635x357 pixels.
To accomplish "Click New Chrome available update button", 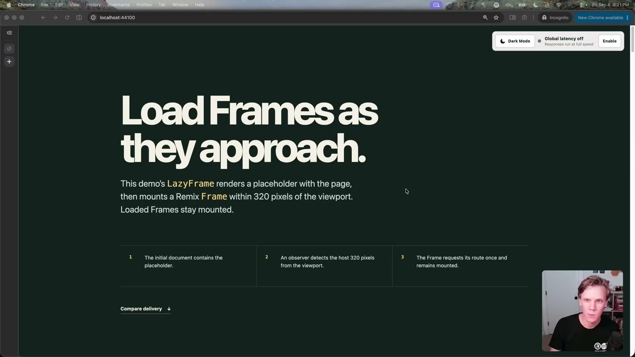I will click(x=600, y=17).
